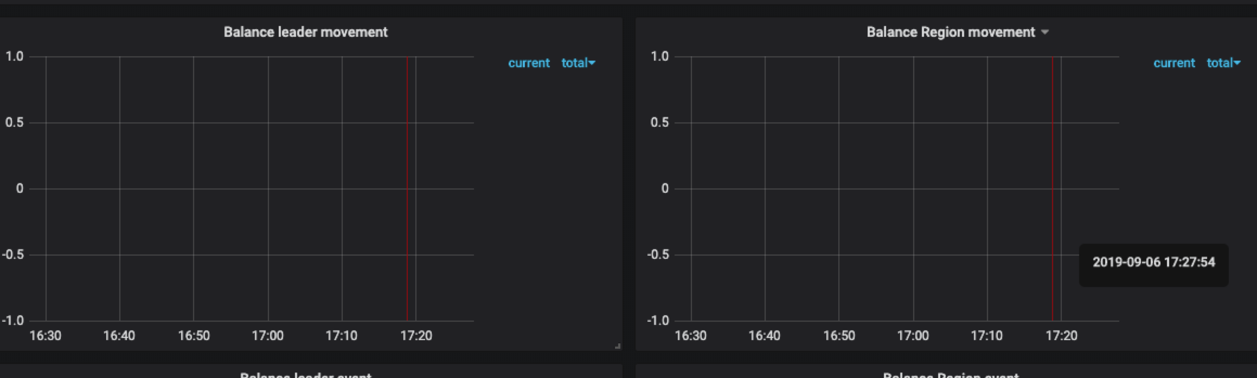
Task: Click the 17:00 time label under Balance leader movement
Action: 268,336
